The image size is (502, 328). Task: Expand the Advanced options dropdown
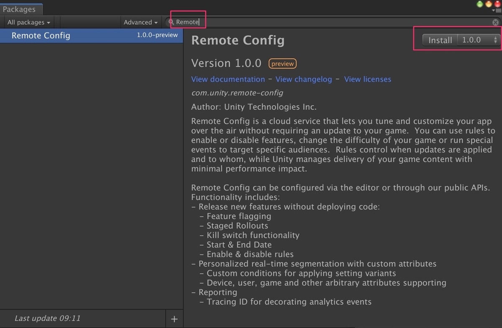tap(140, 22)
